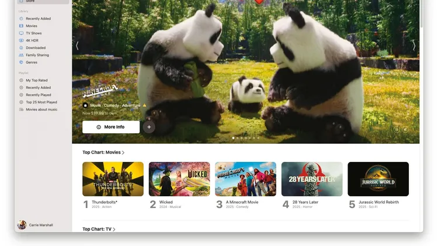Select the first highlighted carousel page dot
The width and height of the screenshot is (438, 246).
234,138
